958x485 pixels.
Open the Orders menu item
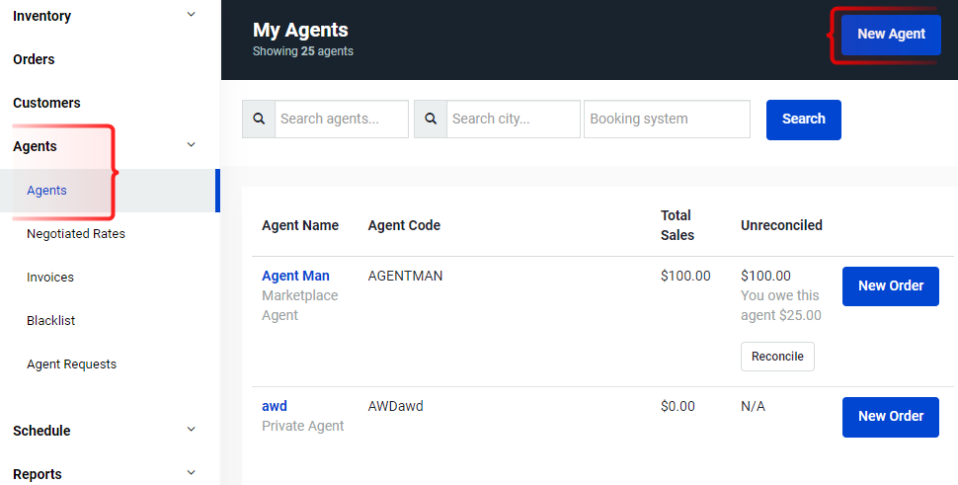click(x=34, y=59)
